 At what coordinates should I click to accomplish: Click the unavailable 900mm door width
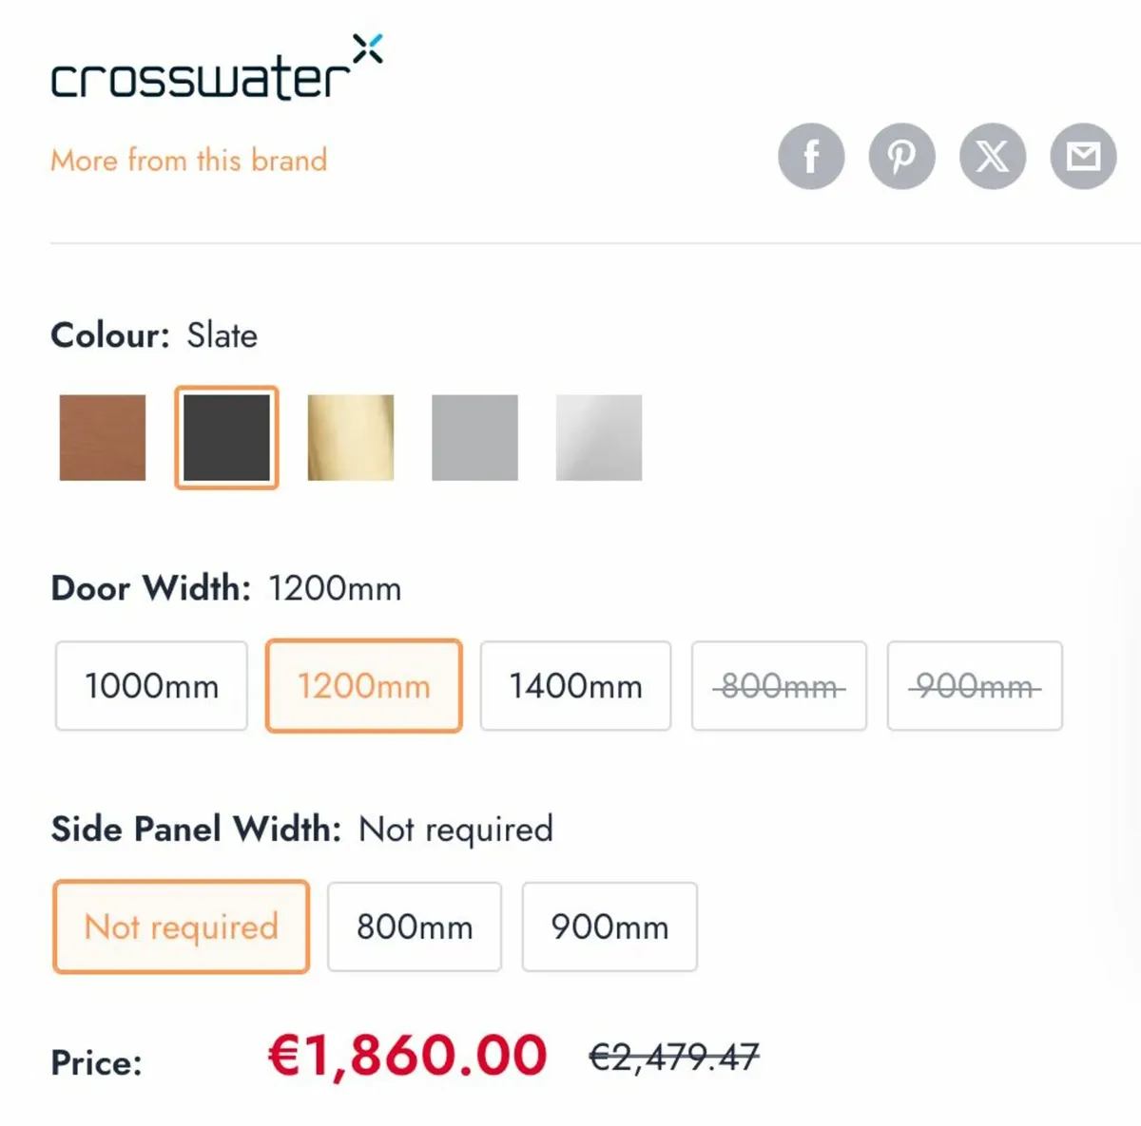[975, 686]
